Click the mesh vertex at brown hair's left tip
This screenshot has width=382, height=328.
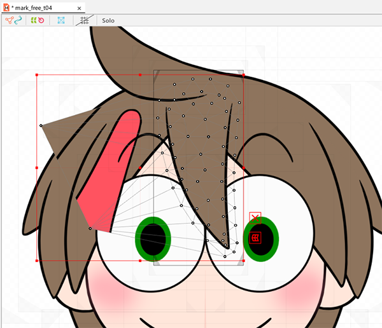coord(41,126)
